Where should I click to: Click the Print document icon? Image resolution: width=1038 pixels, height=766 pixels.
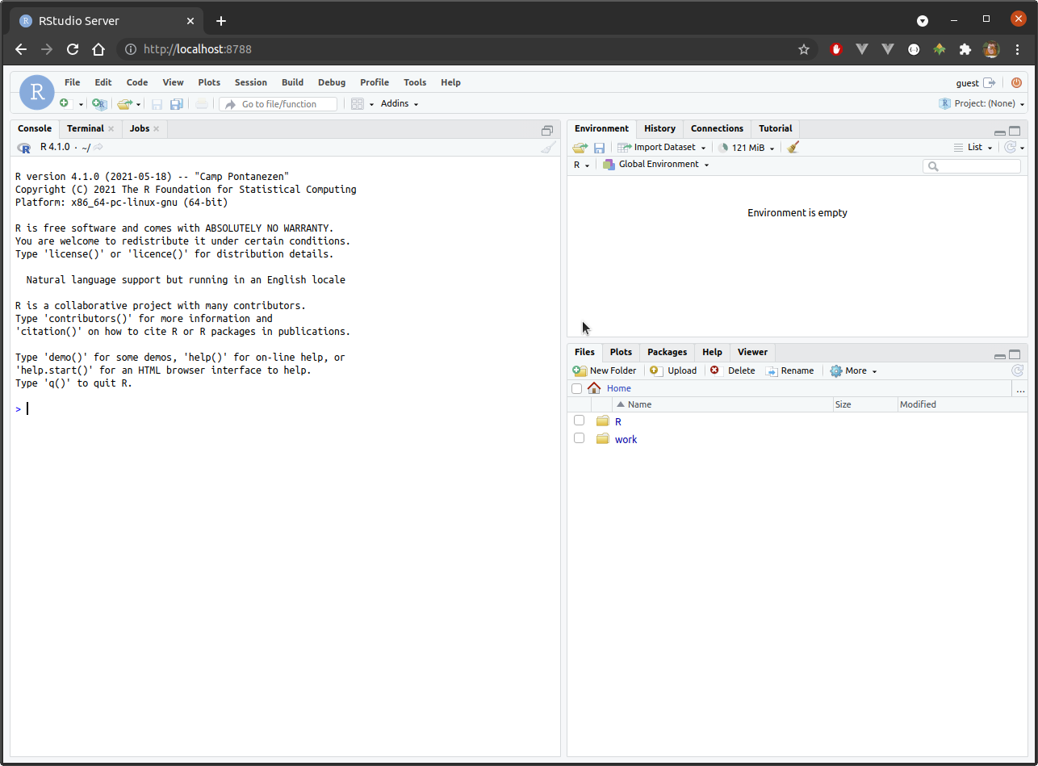(x=202, y=103)
